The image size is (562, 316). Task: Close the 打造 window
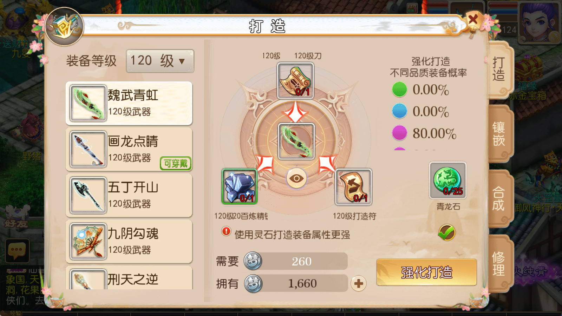[473, 19]
